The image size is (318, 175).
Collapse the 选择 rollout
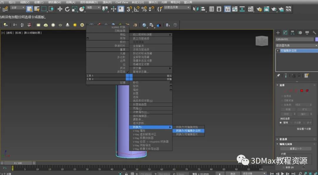pos(282,85)
